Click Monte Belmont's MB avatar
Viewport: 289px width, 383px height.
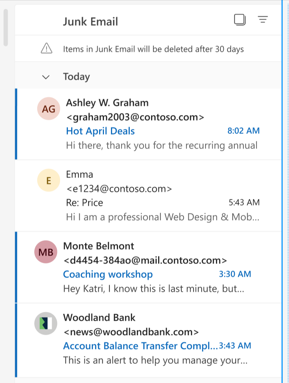click(46, 252)
